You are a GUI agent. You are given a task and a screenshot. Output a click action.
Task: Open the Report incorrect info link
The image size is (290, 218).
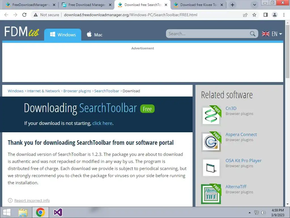coord(32,200)
